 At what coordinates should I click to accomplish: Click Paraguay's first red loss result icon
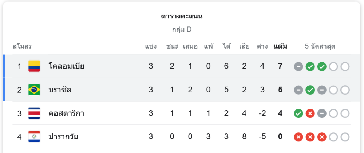[x=298, y=137]
